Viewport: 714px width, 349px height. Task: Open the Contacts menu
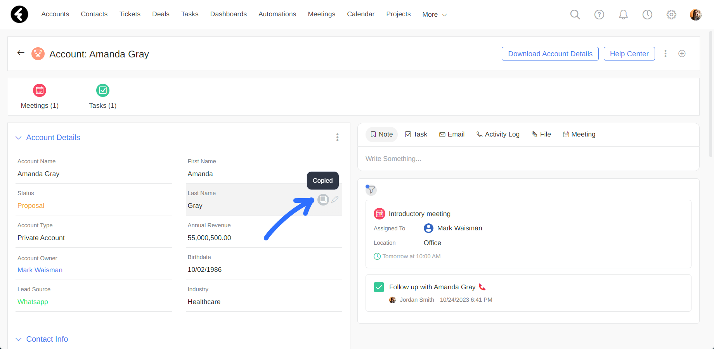[94, 14]
